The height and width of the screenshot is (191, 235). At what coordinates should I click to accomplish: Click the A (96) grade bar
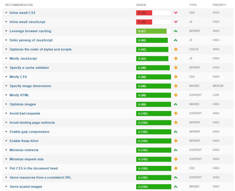[154, 68]
